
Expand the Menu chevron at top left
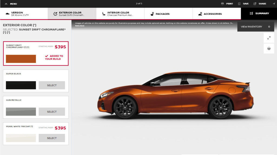click(6, 4)
